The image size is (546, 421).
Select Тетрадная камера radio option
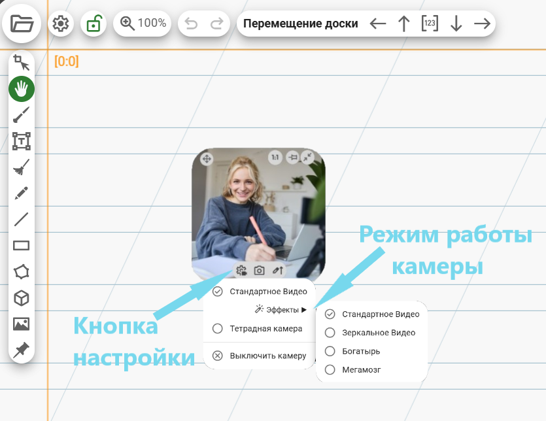(x=218, y=328)
